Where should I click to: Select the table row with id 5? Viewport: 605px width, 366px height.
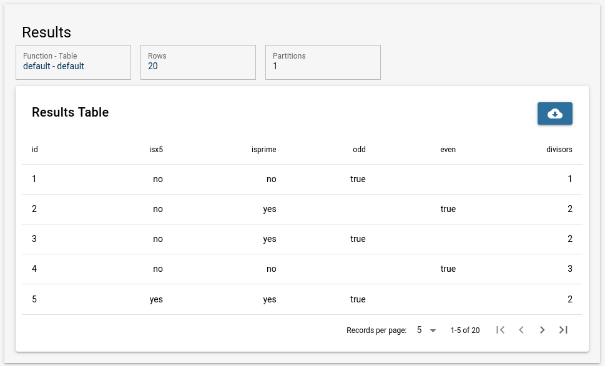click(302, 299)
